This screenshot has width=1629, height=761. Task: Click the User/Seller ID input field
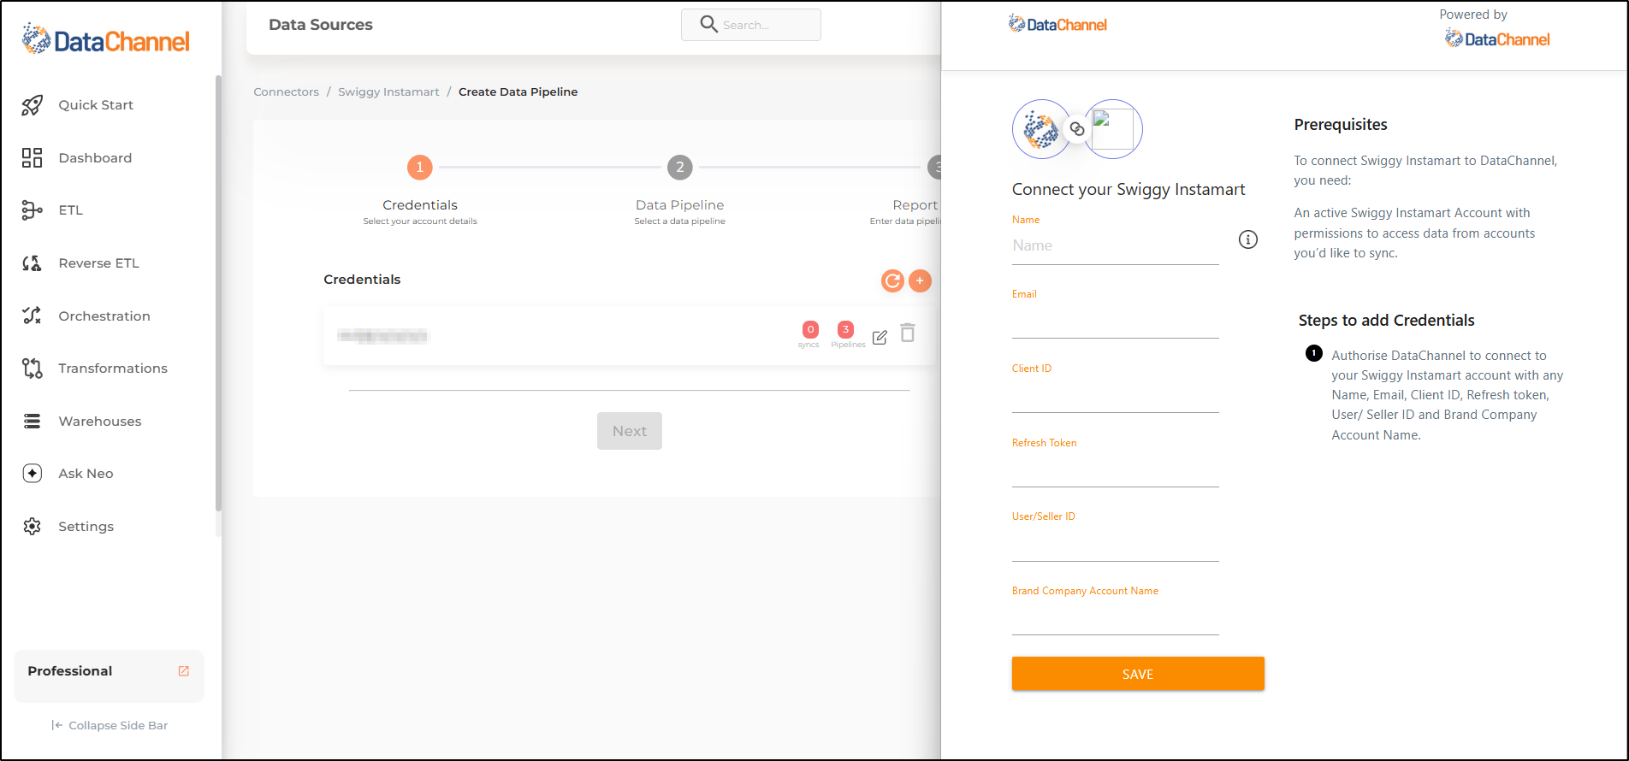1116,545
